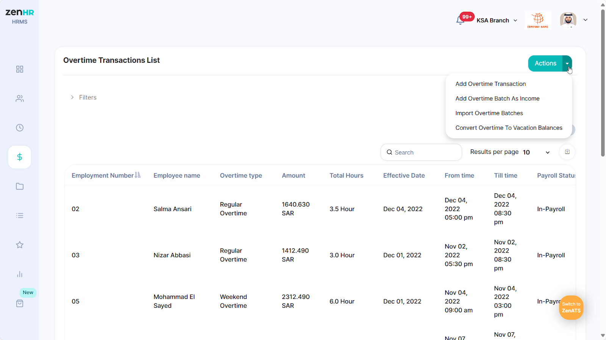Click employment number 02
The width and height of the screenshot is (606, 340).
pos(75,209)
